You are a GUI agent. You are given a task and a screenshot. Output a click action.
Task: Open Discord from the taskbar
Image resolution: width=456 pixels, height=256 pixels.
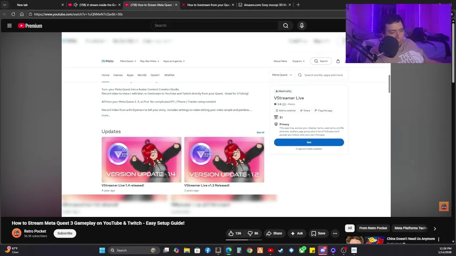pyautogui.click(x=323, y=250)
